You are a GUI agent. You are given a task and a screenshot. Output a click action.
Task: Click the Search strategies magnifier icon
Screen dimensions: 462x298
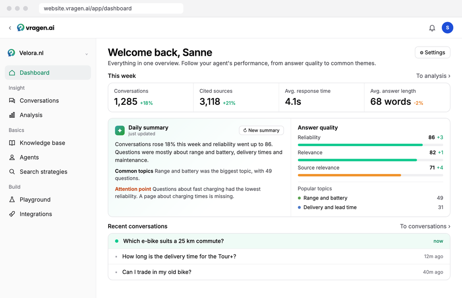pos(12,172)
